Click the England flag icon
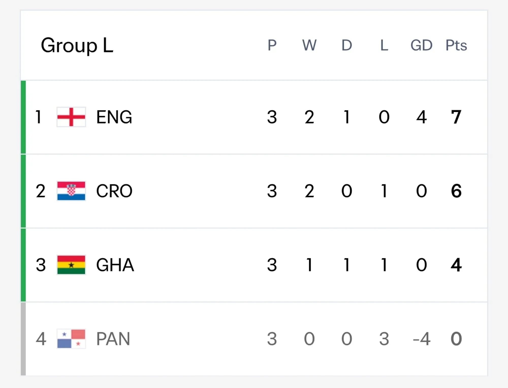This screenshot has height=388, width=508. (x=71, y=117)
